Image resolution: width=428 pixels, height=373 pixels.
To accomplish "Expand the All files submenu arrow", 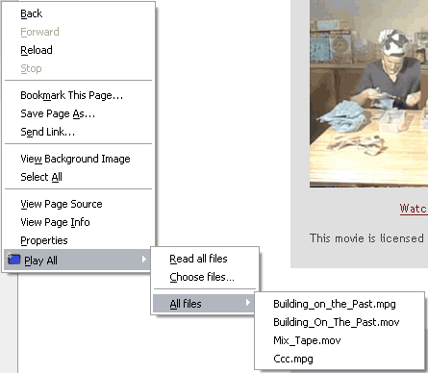I will click(x=247, y=303).
